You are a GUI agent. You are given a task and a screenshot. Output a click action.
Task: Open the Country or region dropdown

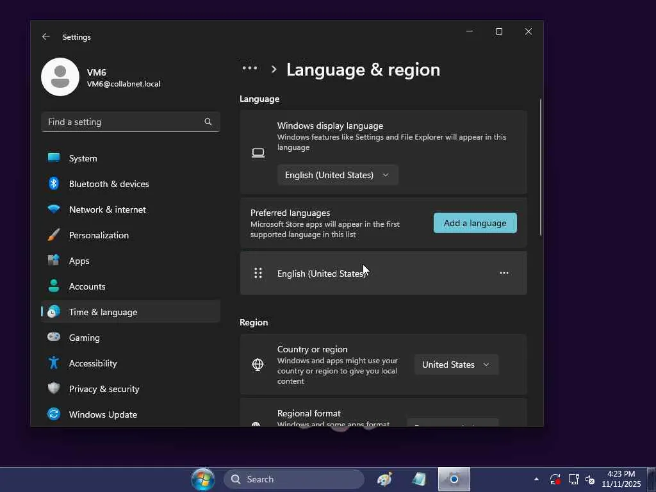pos(456,365)
